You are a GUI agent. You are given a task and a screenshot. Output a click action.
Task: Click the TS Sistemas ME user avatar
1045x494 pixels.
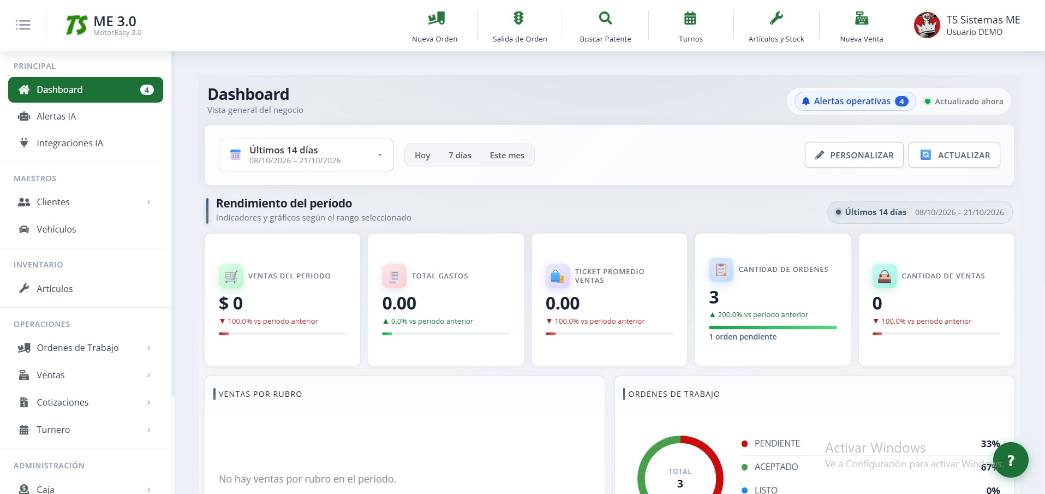pyautogui.click(x=927, y=25)
